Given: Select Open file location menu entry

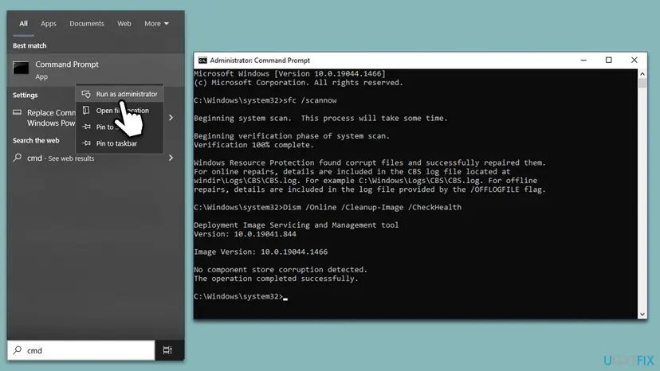Looking at the screenshot, I should coord(120,111).
